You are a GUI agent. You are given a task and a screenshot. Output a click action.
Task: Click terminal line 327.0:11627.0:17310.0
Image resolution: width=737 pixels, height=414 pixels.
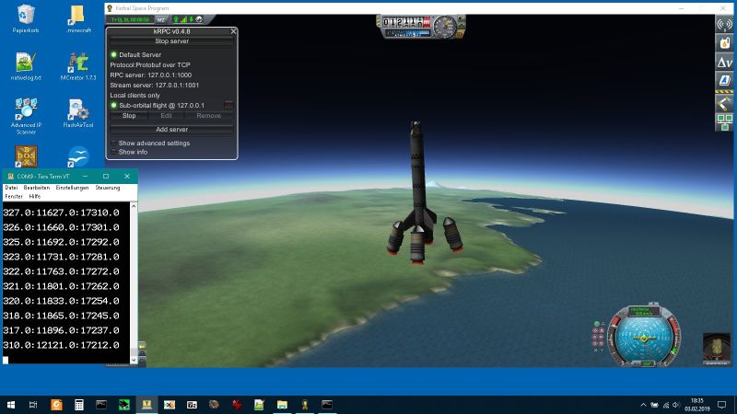point(61,213)
